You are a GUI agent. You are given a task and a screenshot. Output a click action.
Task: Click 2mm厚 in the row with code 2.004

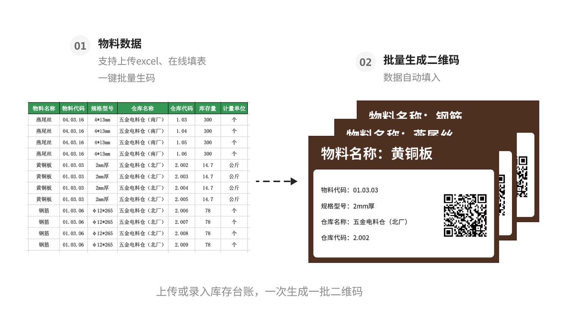tap(102, 188)
